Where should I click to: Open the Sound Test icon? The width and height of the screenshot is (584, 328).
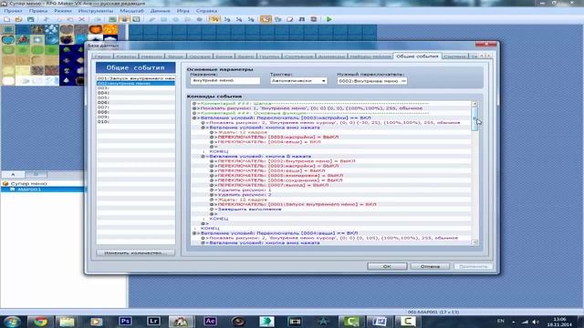coord(302,19)
